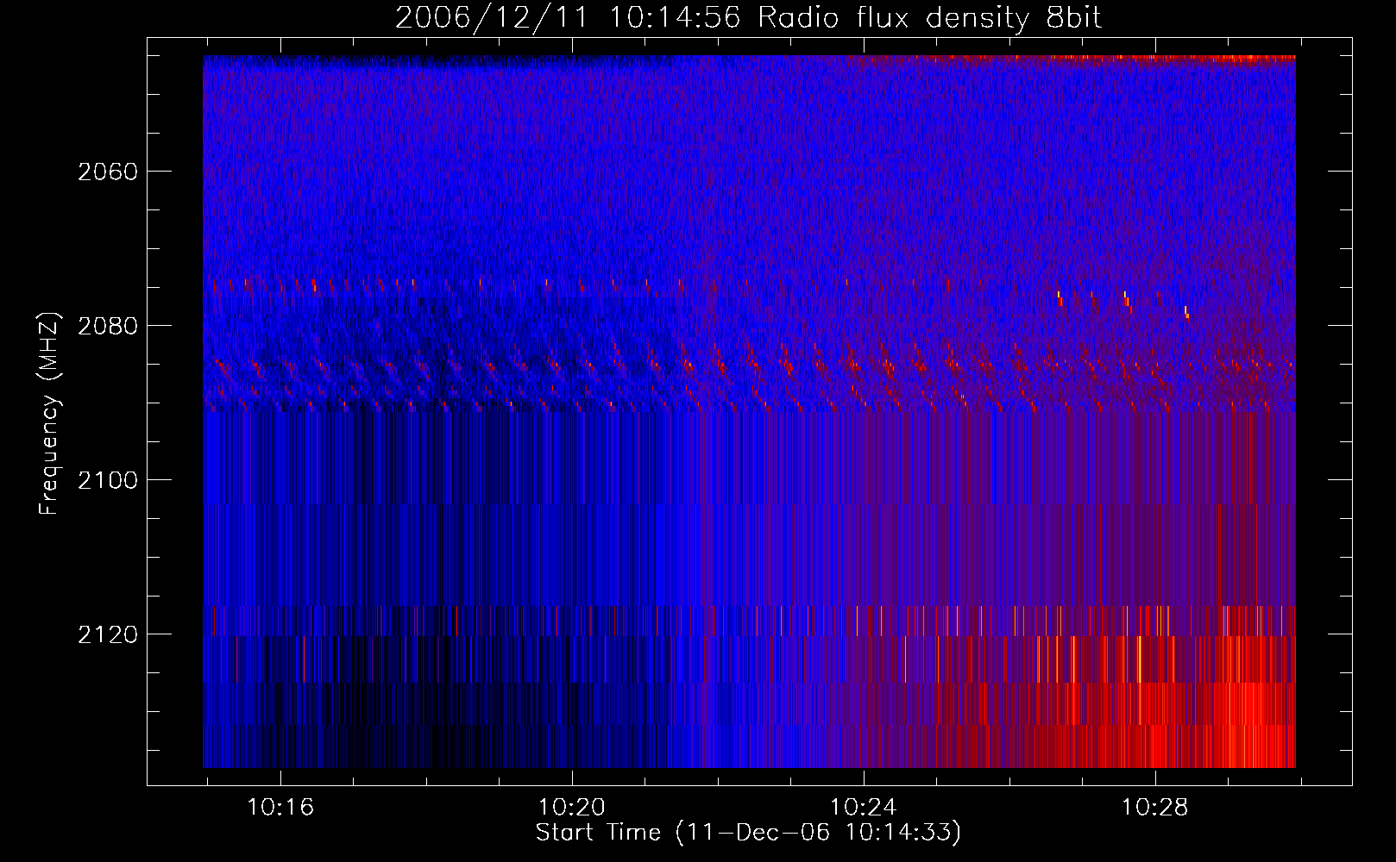Click the 'Frequency (MHZ)' axis title
1396x862 pixels.
pyautogui.click(x=50, y=414)
